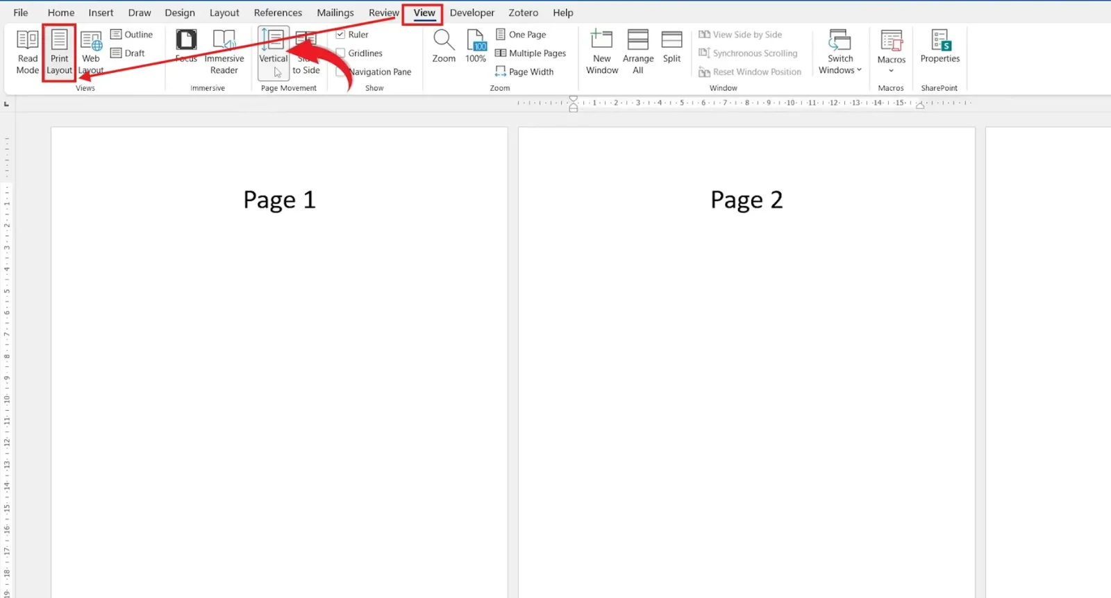Screen dimensions: 1111x598
Task: Click the first line indent ruler marker
Action: click(573, 99)
